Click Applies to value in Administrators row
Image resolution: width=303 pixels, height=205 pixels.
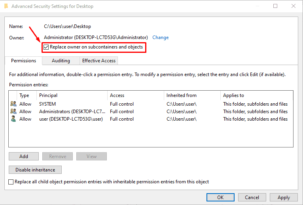click(255, 112)
